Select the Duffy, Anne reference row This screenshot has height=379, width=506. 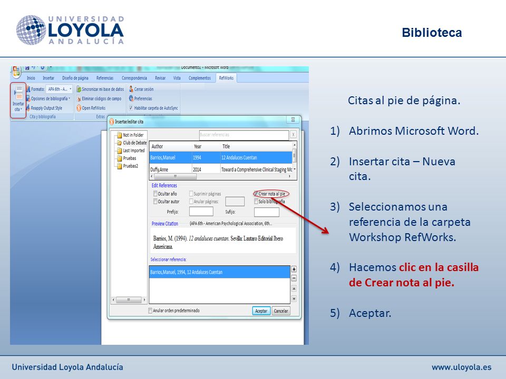(x=221, y=169)
